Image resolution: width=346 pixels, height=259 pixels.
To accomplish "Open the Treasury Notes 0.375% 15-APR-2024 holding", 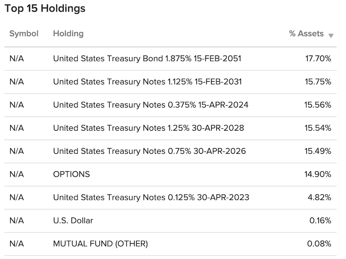I will [x=151, y=105].
